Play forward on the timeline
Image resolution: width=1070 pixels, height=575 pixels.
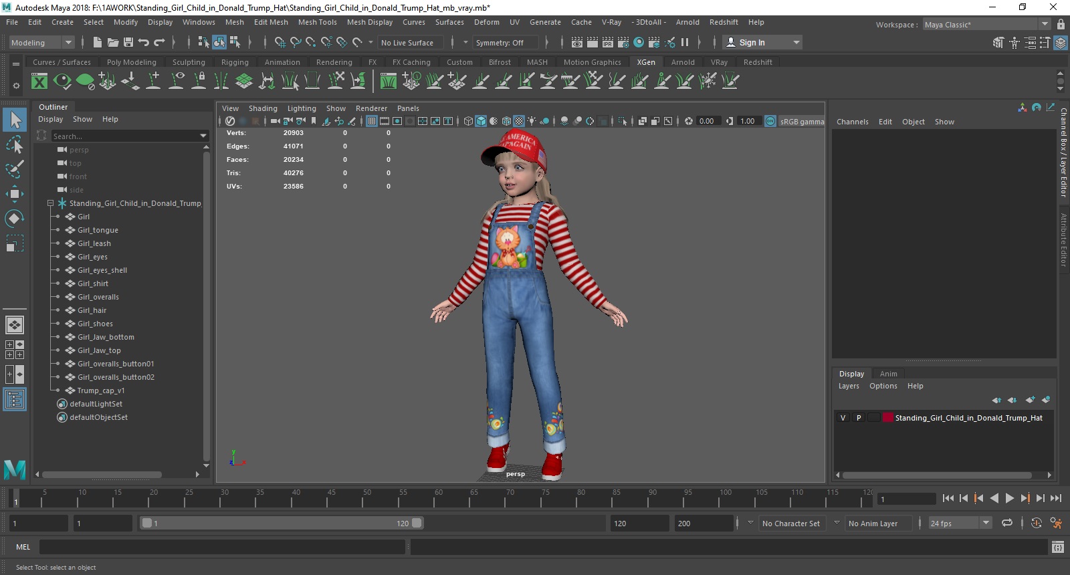click(x=1010, y=498)
